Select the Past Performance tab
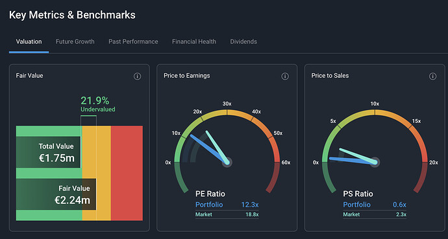This screenshot has width=448, height=239. (133, 41)
